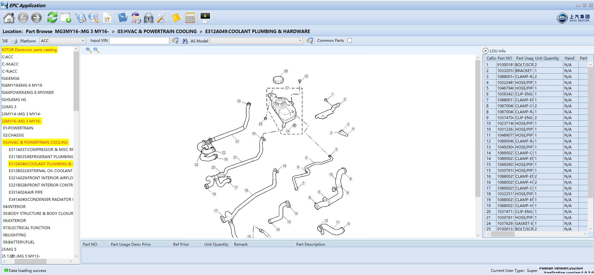Click the monitor with lock icon
The width and height of the screenshot is (594, 275).
(205, 18)
